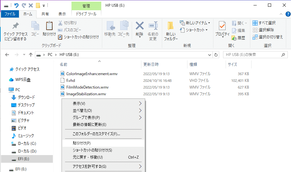Screen dimensions: 291x172
Task: Switch to the ホーム tab
Action: point(28,14)
